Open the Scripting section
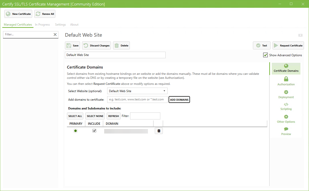309x191 pixels. (x=286, y=106)
